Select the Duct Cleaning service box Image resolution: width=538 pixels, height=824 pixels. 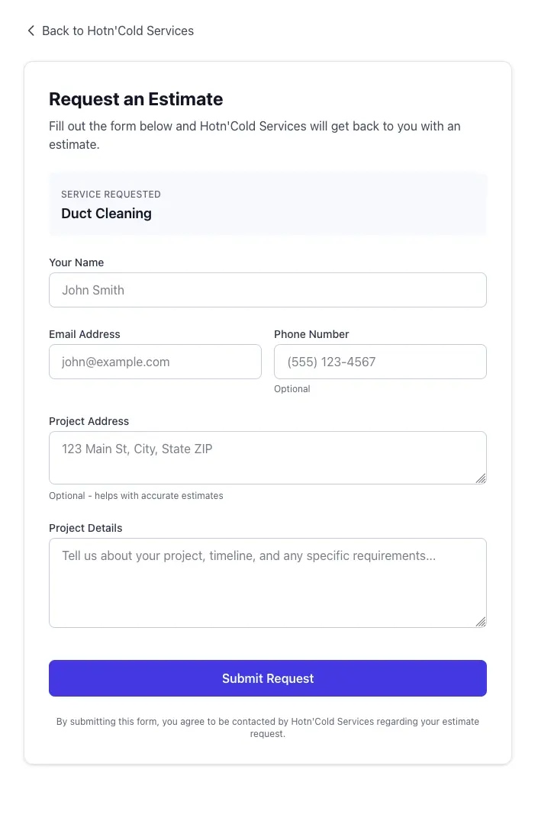point(267,203)
